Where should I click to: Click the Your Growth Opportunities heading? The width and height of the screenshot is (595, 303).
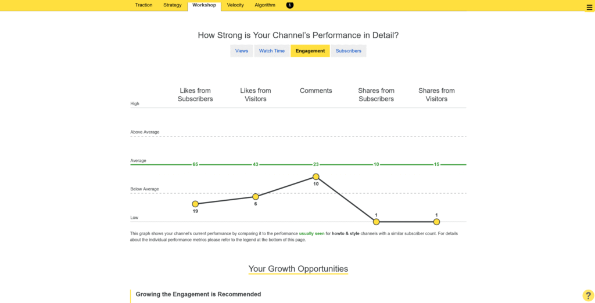coord(298,269)
